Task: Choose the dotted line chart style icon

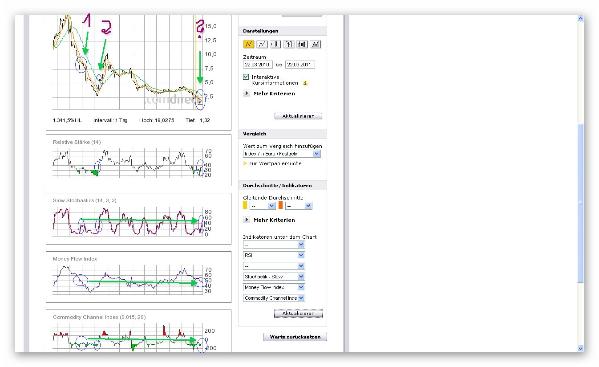Action: [x=262, y=44]
